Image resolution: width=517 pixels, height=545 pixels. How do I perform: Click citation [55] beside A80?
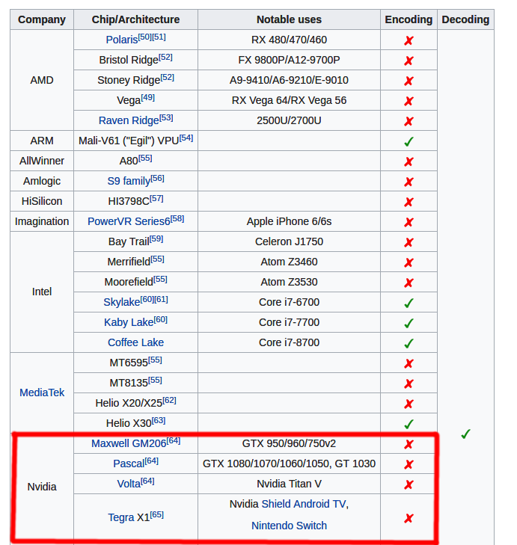point(145,158)
